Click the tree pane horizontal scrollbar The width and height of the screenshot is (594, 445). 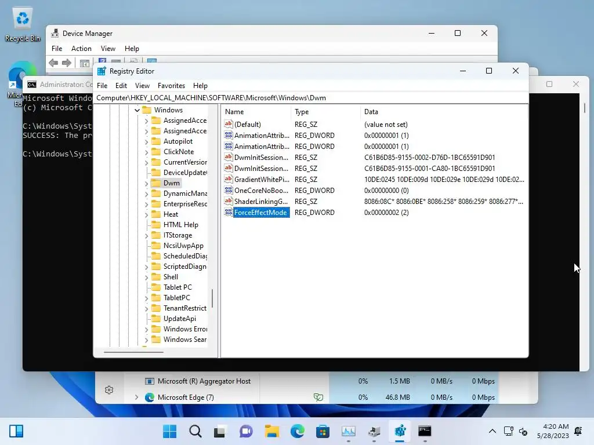click(x=133, y=352)
